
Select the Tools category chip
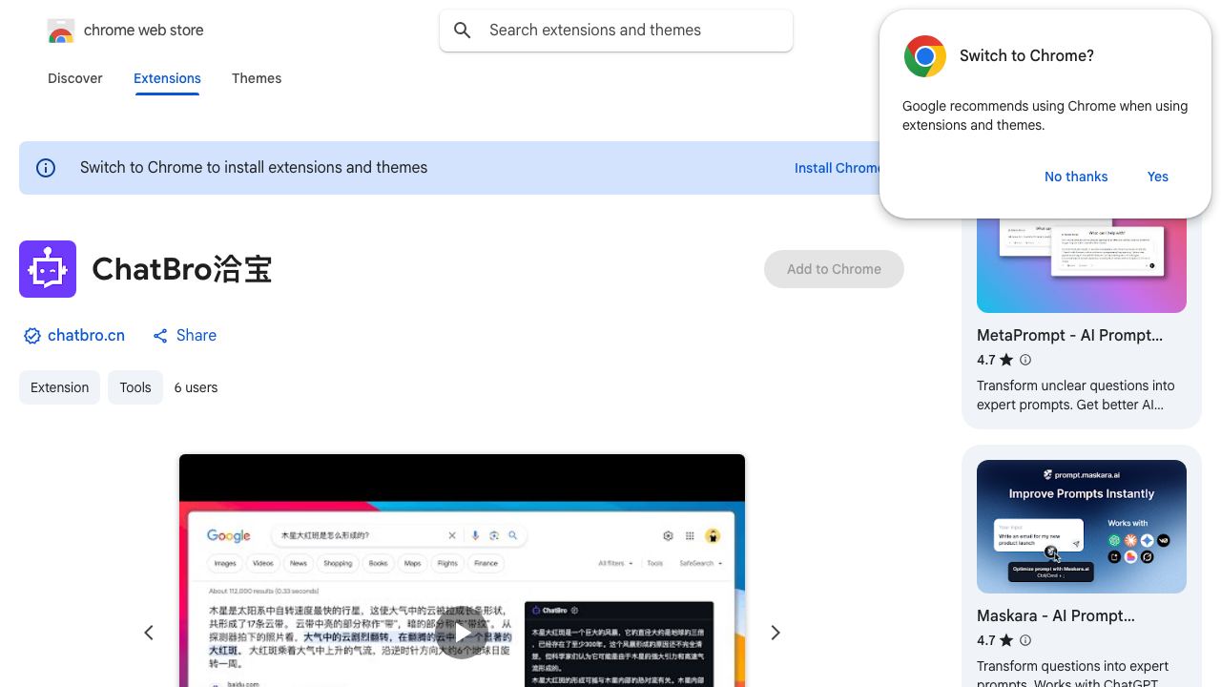[135, 387]
